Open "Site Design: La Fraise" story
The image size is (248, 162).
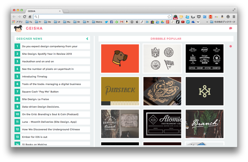52,99
